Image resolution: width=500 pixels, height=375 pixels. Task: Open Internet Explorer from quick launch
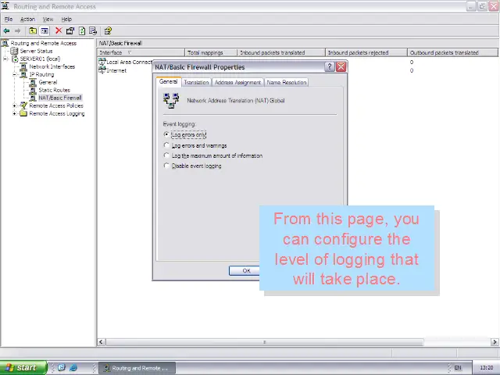[x=73, y=368]
